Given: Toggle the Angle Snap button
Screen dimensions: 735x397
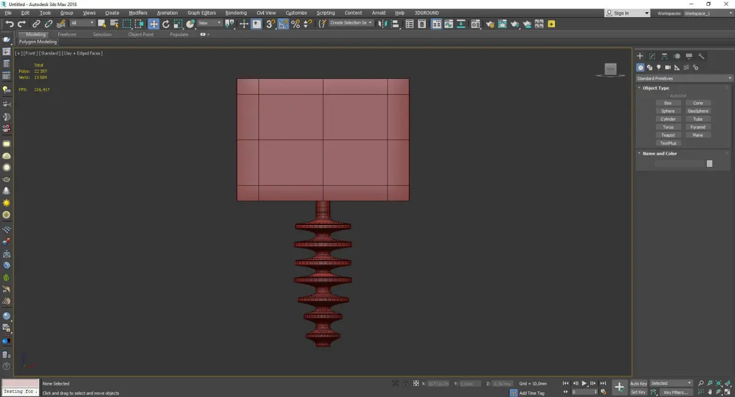Looking at the screenshot, I should (283, 24).
